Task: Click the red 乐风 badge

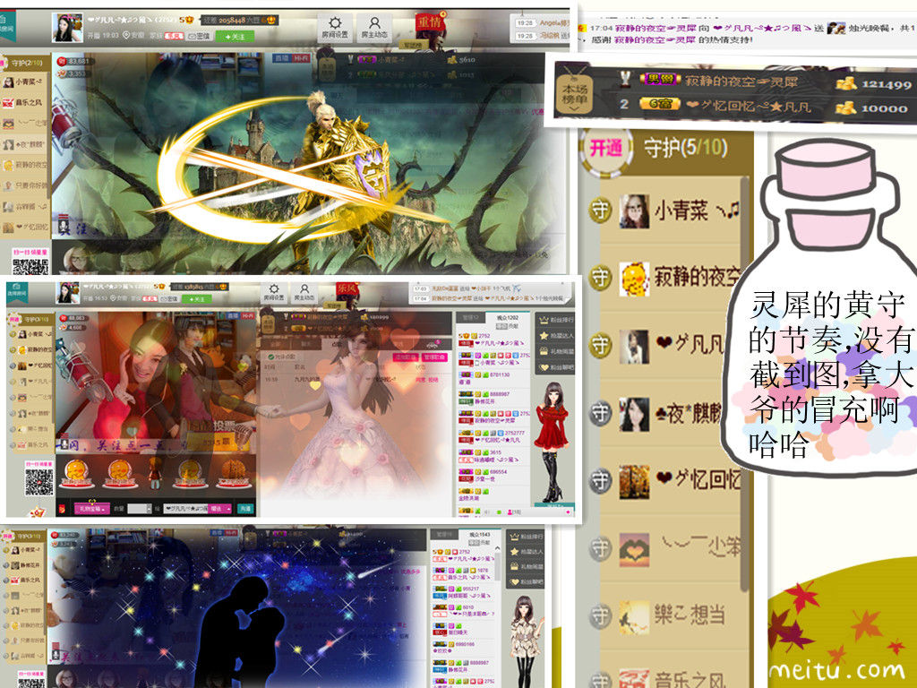Action: tap(347, 289)
